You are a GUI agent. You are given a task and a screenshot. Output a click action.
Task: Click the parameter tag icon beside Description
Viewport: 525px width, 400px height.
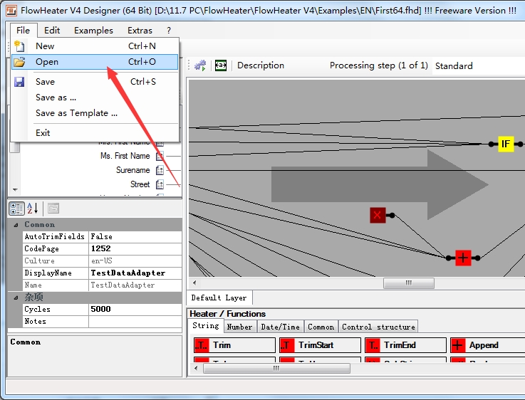tap(221, 65)
